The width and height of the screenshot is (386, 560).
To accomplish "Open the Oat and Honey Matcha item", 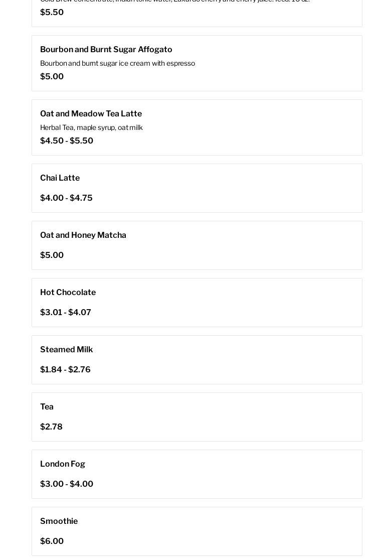I will (83, 235).
